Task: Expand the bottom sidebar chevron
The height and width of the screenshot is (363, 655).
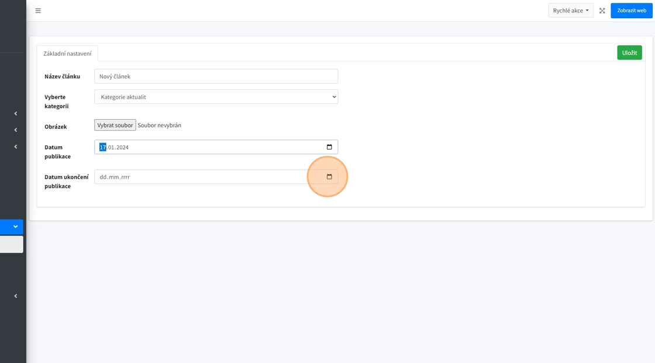Action: click(15, 296)
